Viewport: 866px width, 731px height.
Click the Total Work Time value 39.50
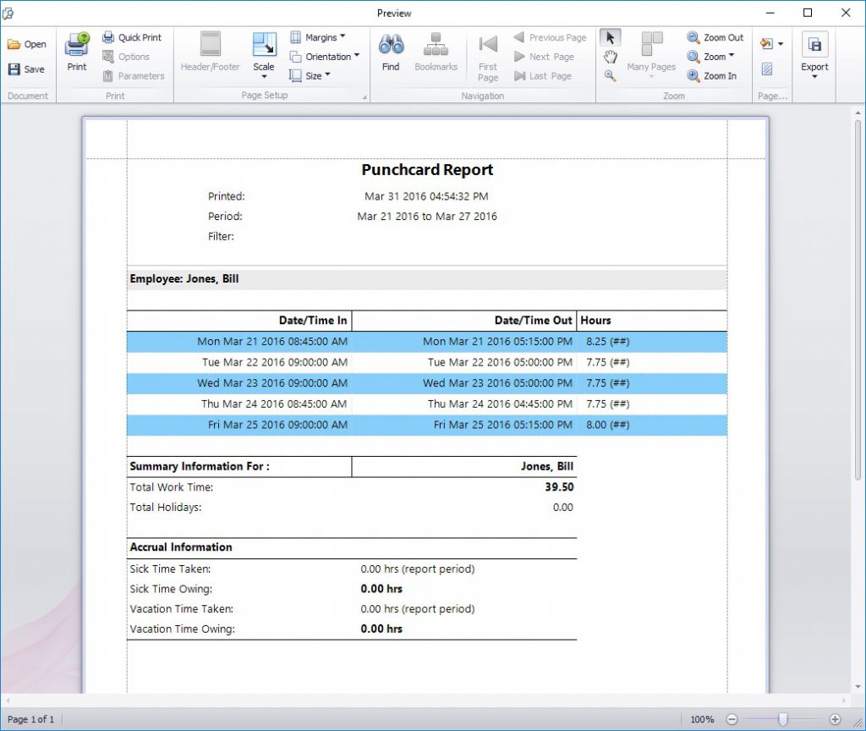[x=559, y=486]
